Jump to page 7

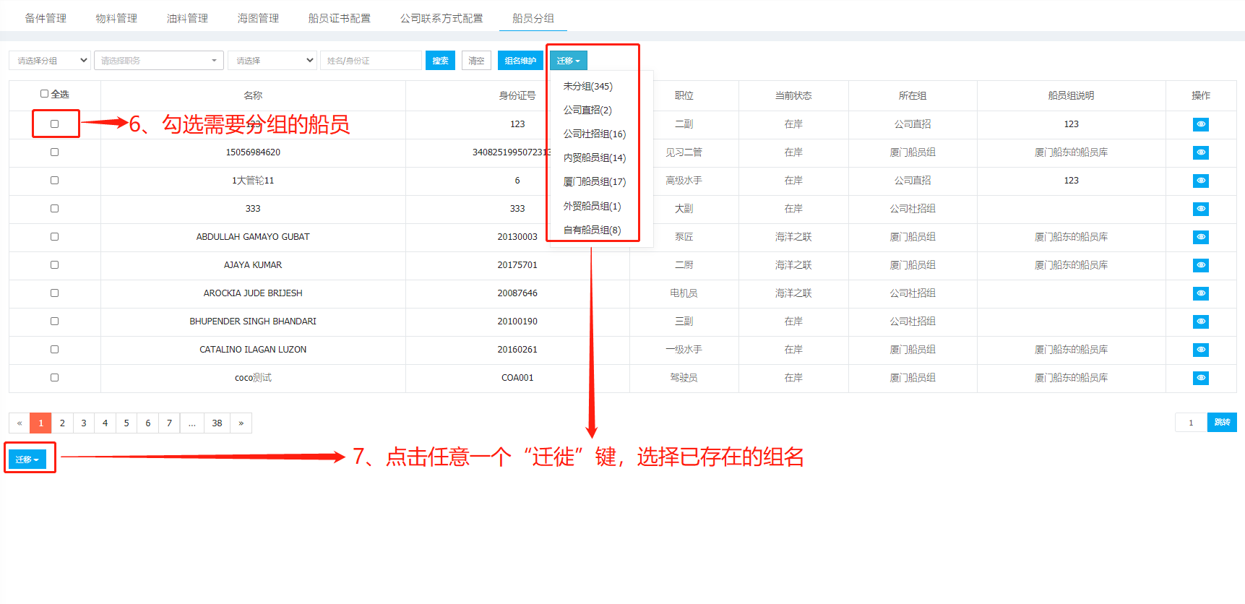coord(169,423)
